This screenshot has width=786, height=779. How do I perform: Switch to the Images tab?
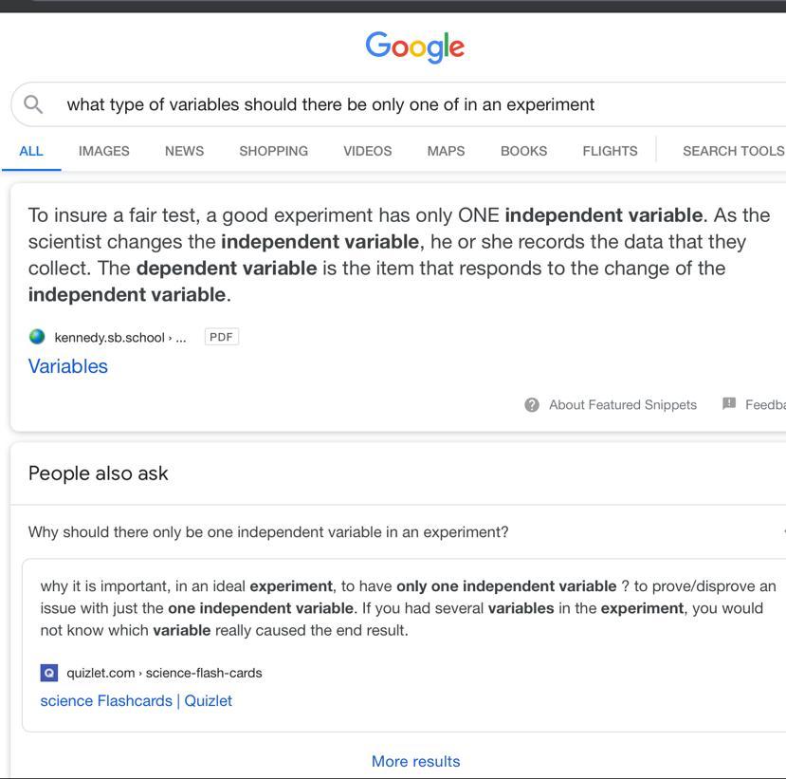103,151
